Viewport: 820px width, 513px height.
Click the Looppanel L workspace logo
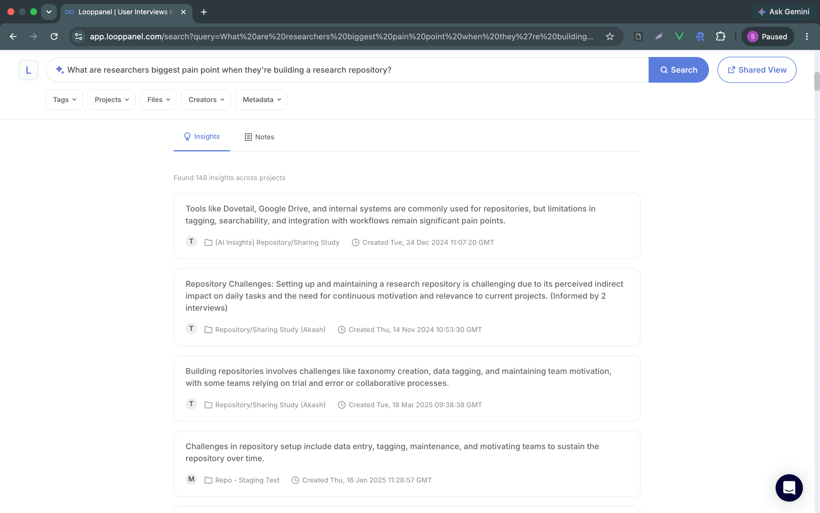click(x=28, y=70)
